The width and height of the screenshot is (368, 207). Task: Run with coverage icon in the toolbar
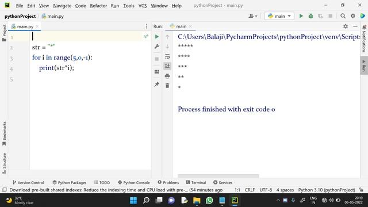tap(320, 16)
